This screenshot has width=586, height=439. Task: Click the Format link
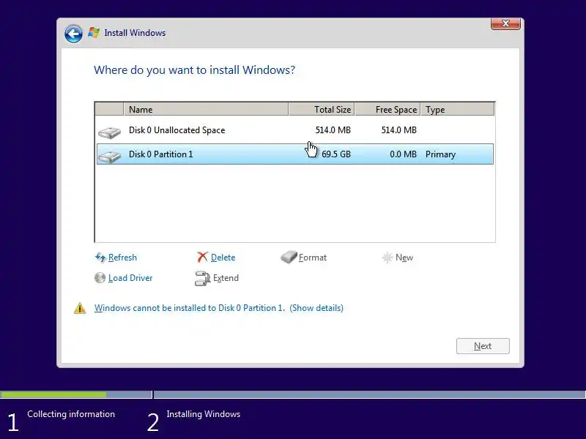(313, 258)
